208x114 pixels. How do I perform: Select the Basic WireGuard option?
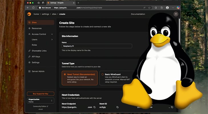(x=117, y=78)
